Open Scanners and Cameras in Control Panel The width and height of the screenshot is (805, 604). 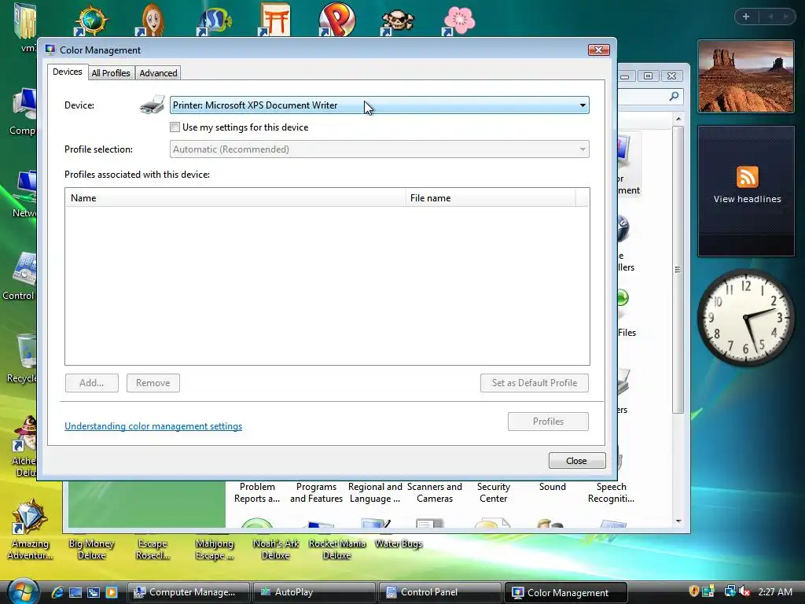tap(434, 492)
